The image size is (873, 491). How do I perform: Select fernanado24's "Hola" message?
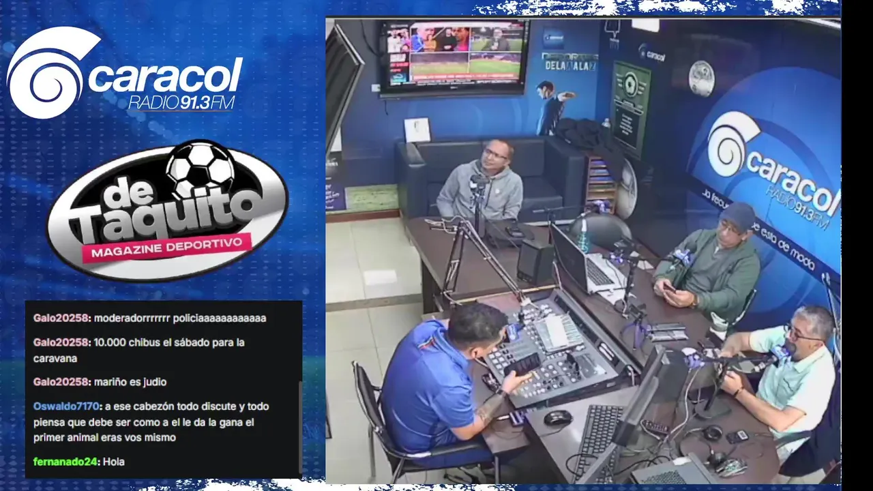pos(113,462)
